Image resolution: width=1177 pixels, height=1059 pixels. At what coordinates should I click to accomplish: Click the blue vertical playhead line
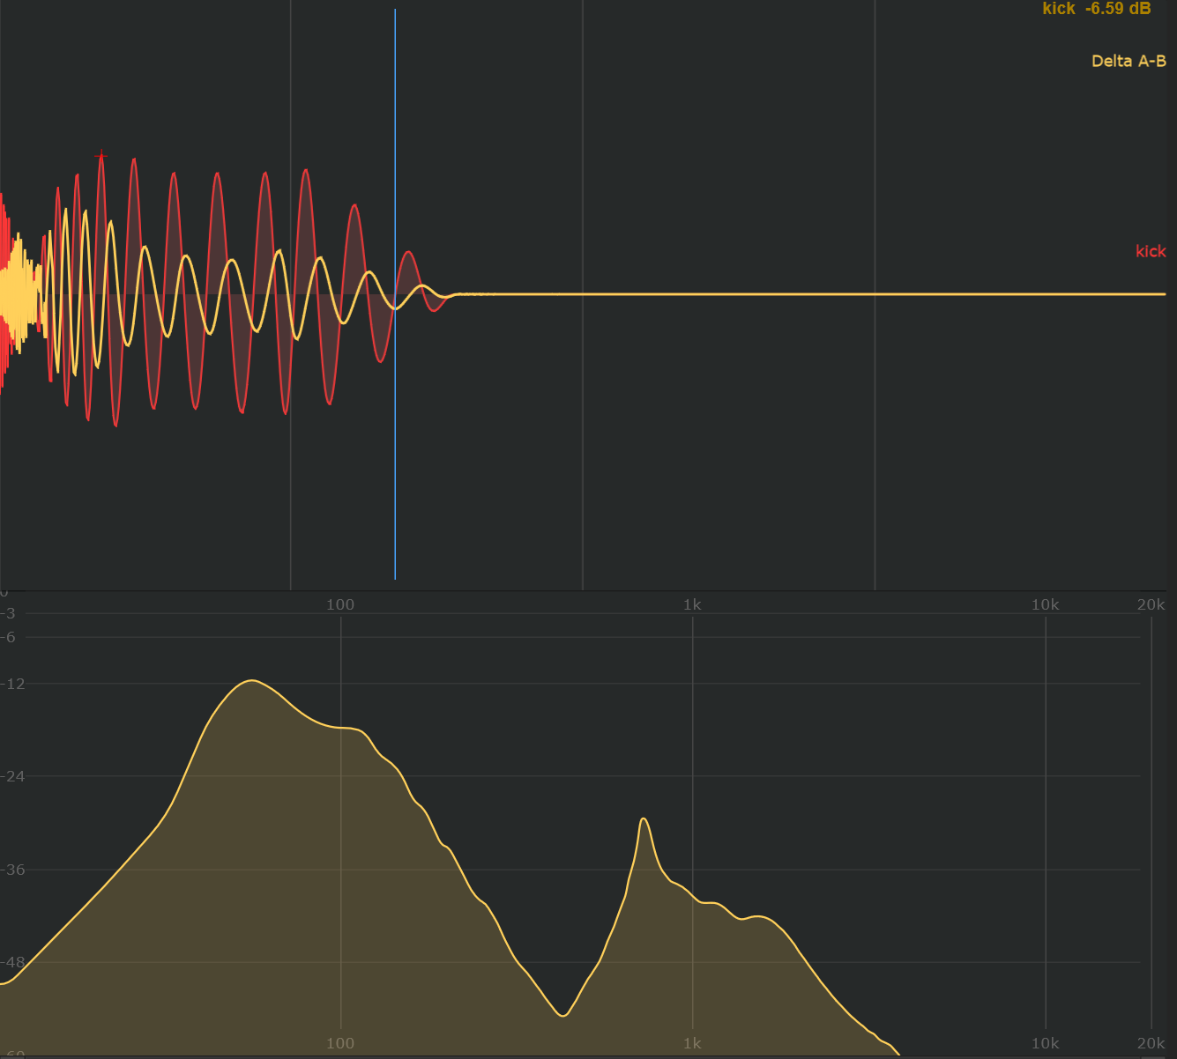[x=395, y=294]
